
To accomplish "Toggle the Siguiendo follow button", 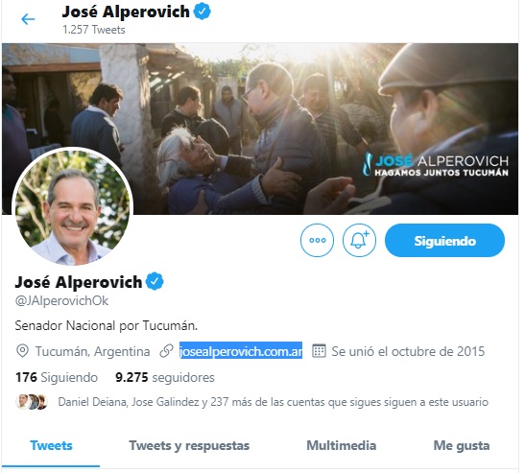I will [x=444, y=241].
